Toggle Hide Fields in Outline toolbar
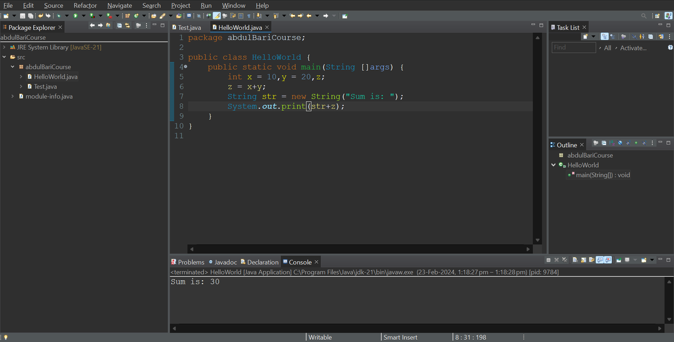Viewport: 674px width, 342px height. pos(620,143)
